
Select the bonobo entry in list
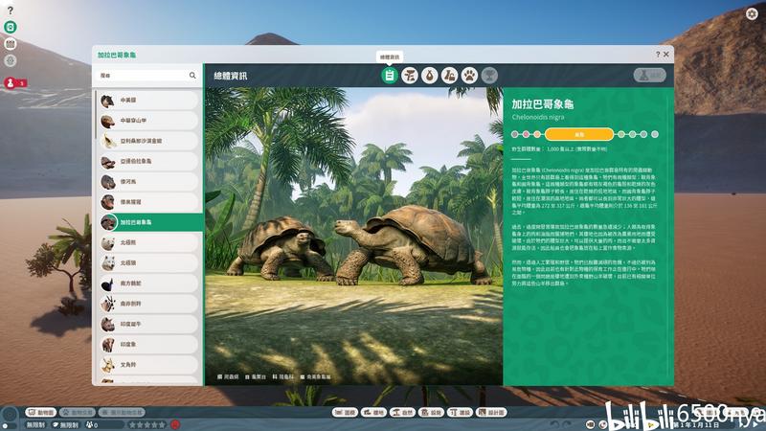[x=149, y=202]
